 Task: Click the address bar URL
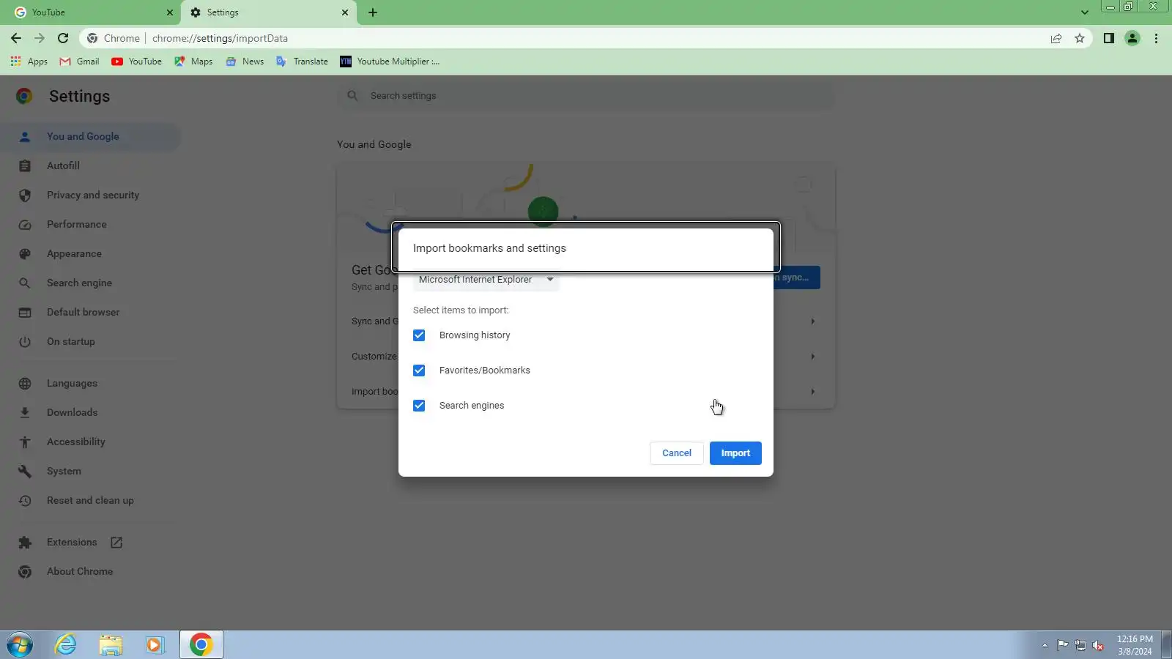[220, 38]
